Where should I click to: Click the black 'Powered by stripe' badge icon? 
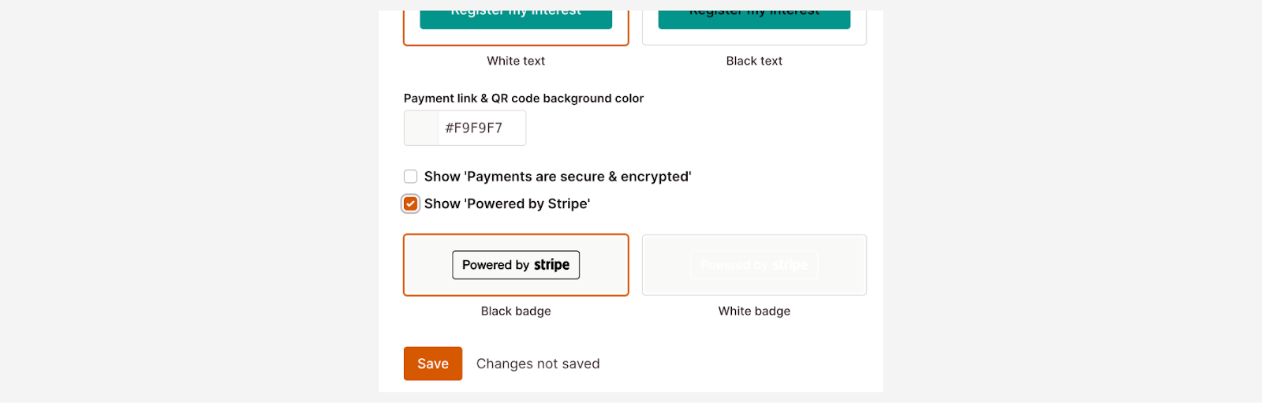[516, 265]
